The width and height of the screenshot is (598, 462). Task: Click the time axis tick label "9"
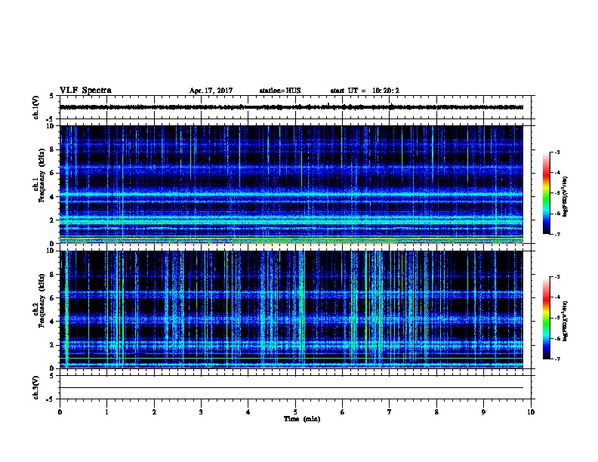[483, 411]
